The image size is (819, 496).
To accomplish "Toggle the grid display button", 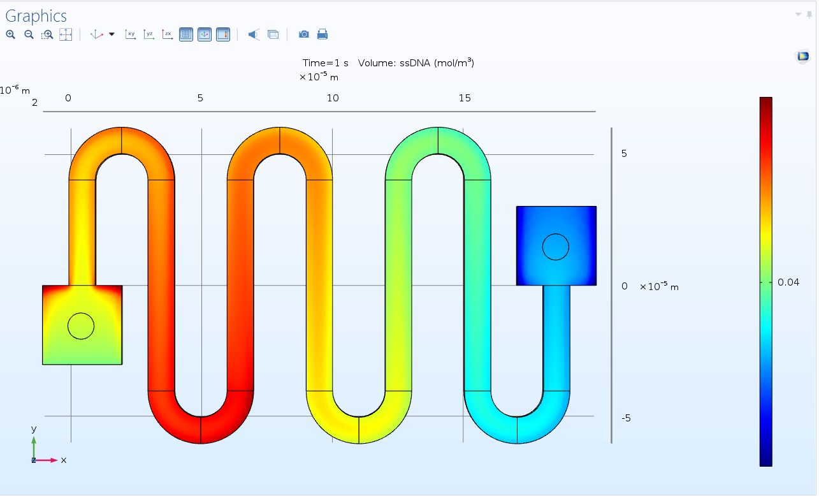I will [x=186, y=34].
